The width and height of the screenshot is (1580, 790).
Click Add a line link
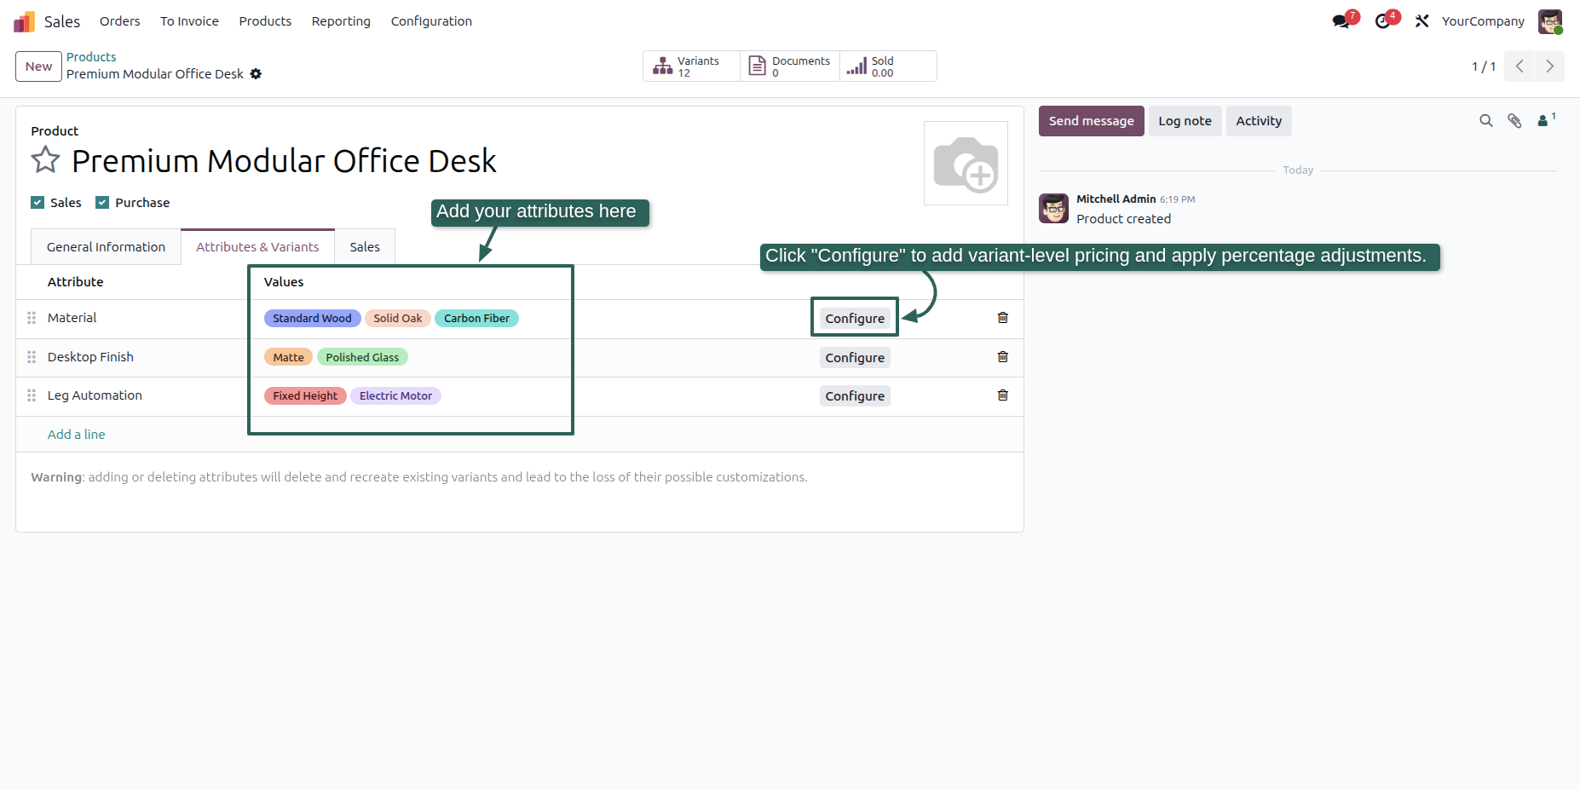point(77,435)
